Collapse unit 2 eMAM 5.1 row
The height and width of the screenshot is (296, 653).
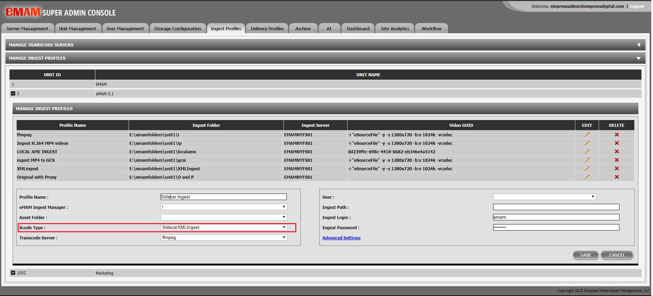(13, 94)
